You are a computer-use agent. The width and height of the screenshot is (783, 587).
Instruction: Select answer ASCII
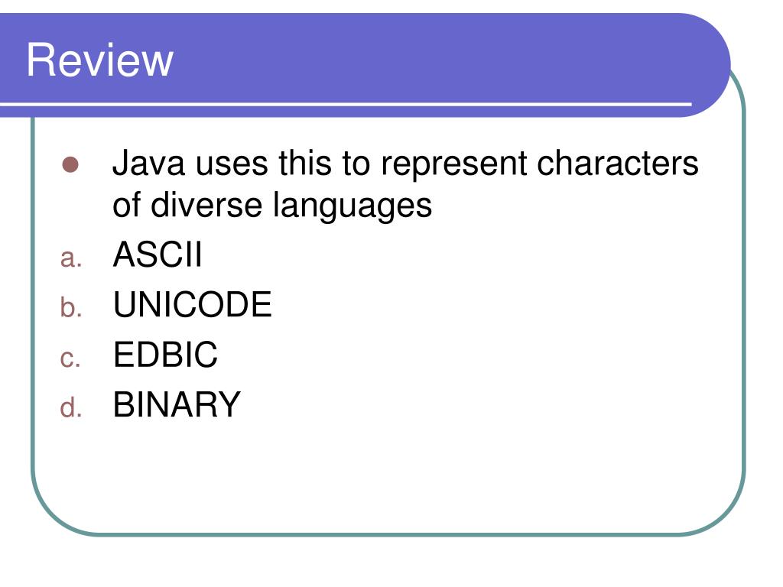[x=158, y=255]
